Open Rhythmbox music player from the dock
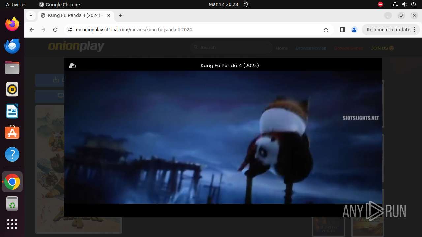This screenshot has width=422, height=237. click(12, 89)
